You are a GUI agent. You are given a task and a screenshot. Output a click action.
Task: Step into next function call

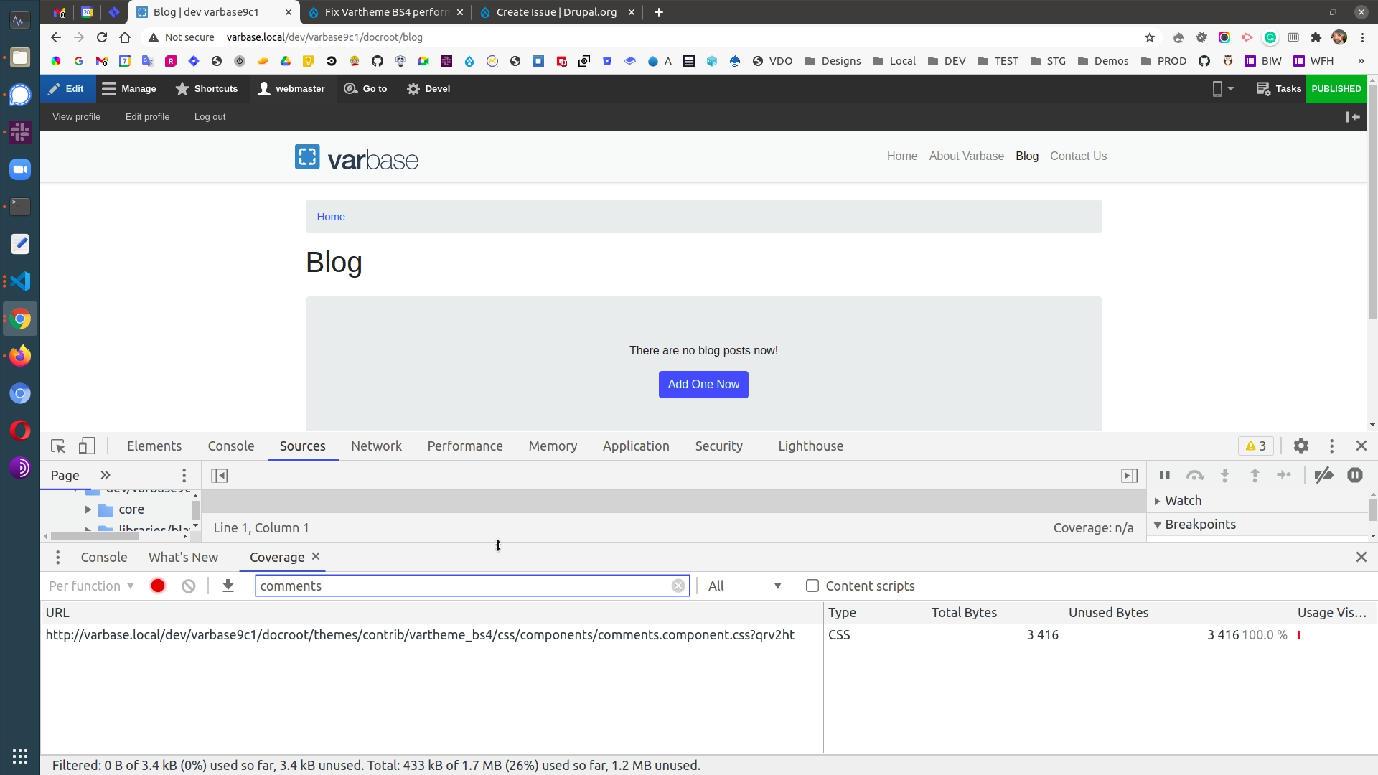[1224, 475]
